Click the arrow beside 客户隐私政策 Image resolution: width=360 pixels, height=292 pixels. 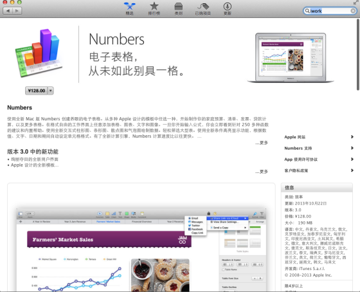click(x=352, y=170)
